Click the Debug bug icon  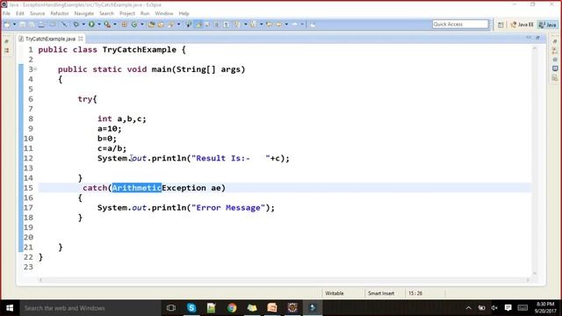click(x=76, y=25)
